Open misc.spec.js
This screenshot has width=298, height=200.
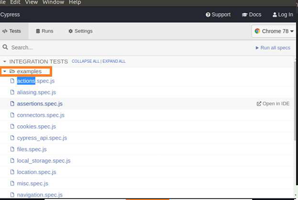pyautogui.click(x=32, y=183)
